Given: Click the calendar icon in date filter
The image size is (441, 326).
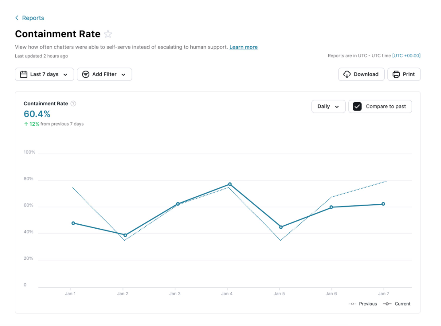Looking at the screenshot, I should 24,74.
